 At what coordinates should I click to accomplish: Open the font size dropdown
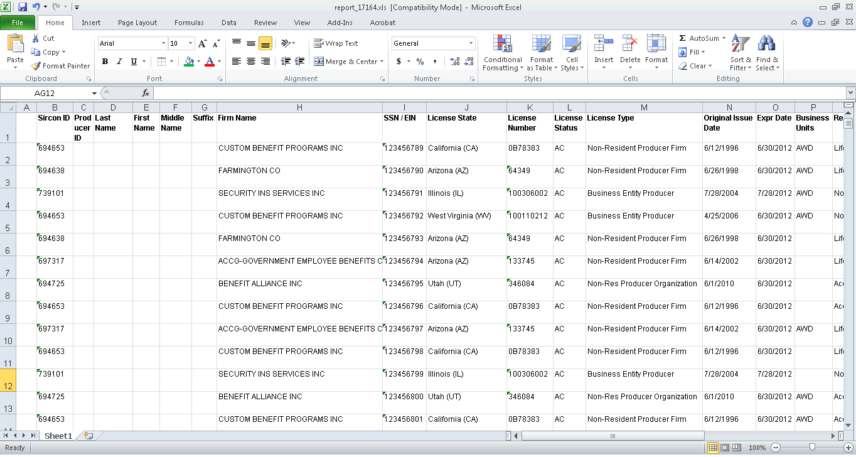(x=191, y=43)
